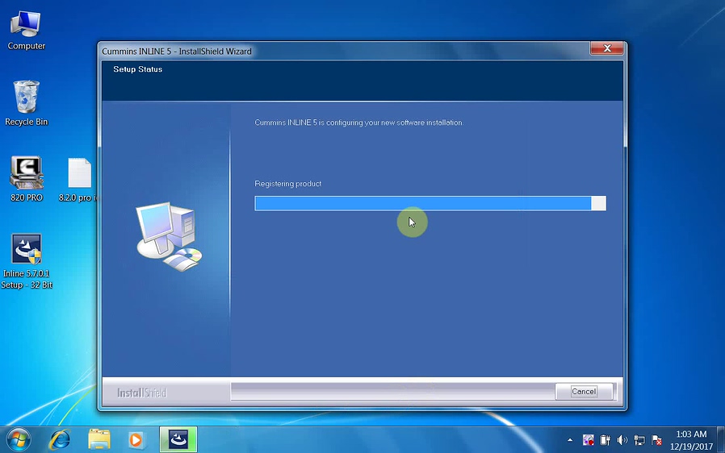Click the computer and CD installer graphic
The width and height of the screenshot is (725, 453).
pyautogui.click(x=169, y=237)
